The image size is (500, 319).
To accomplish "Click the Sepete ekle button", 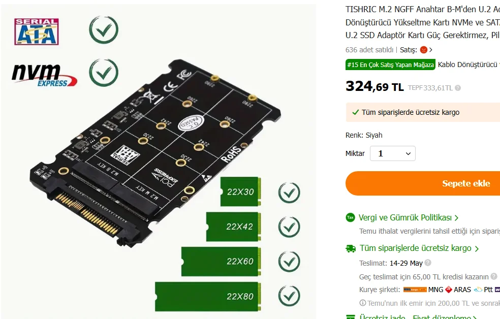I will (423, 183).
